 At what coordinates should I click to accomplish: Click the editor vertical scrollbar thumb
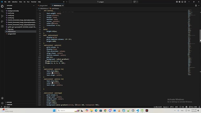point(200,36)
